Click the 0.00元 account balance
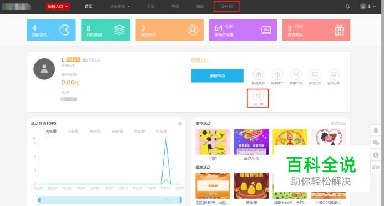The width and height of the screenshot is (384, 206). click(70, 82)
